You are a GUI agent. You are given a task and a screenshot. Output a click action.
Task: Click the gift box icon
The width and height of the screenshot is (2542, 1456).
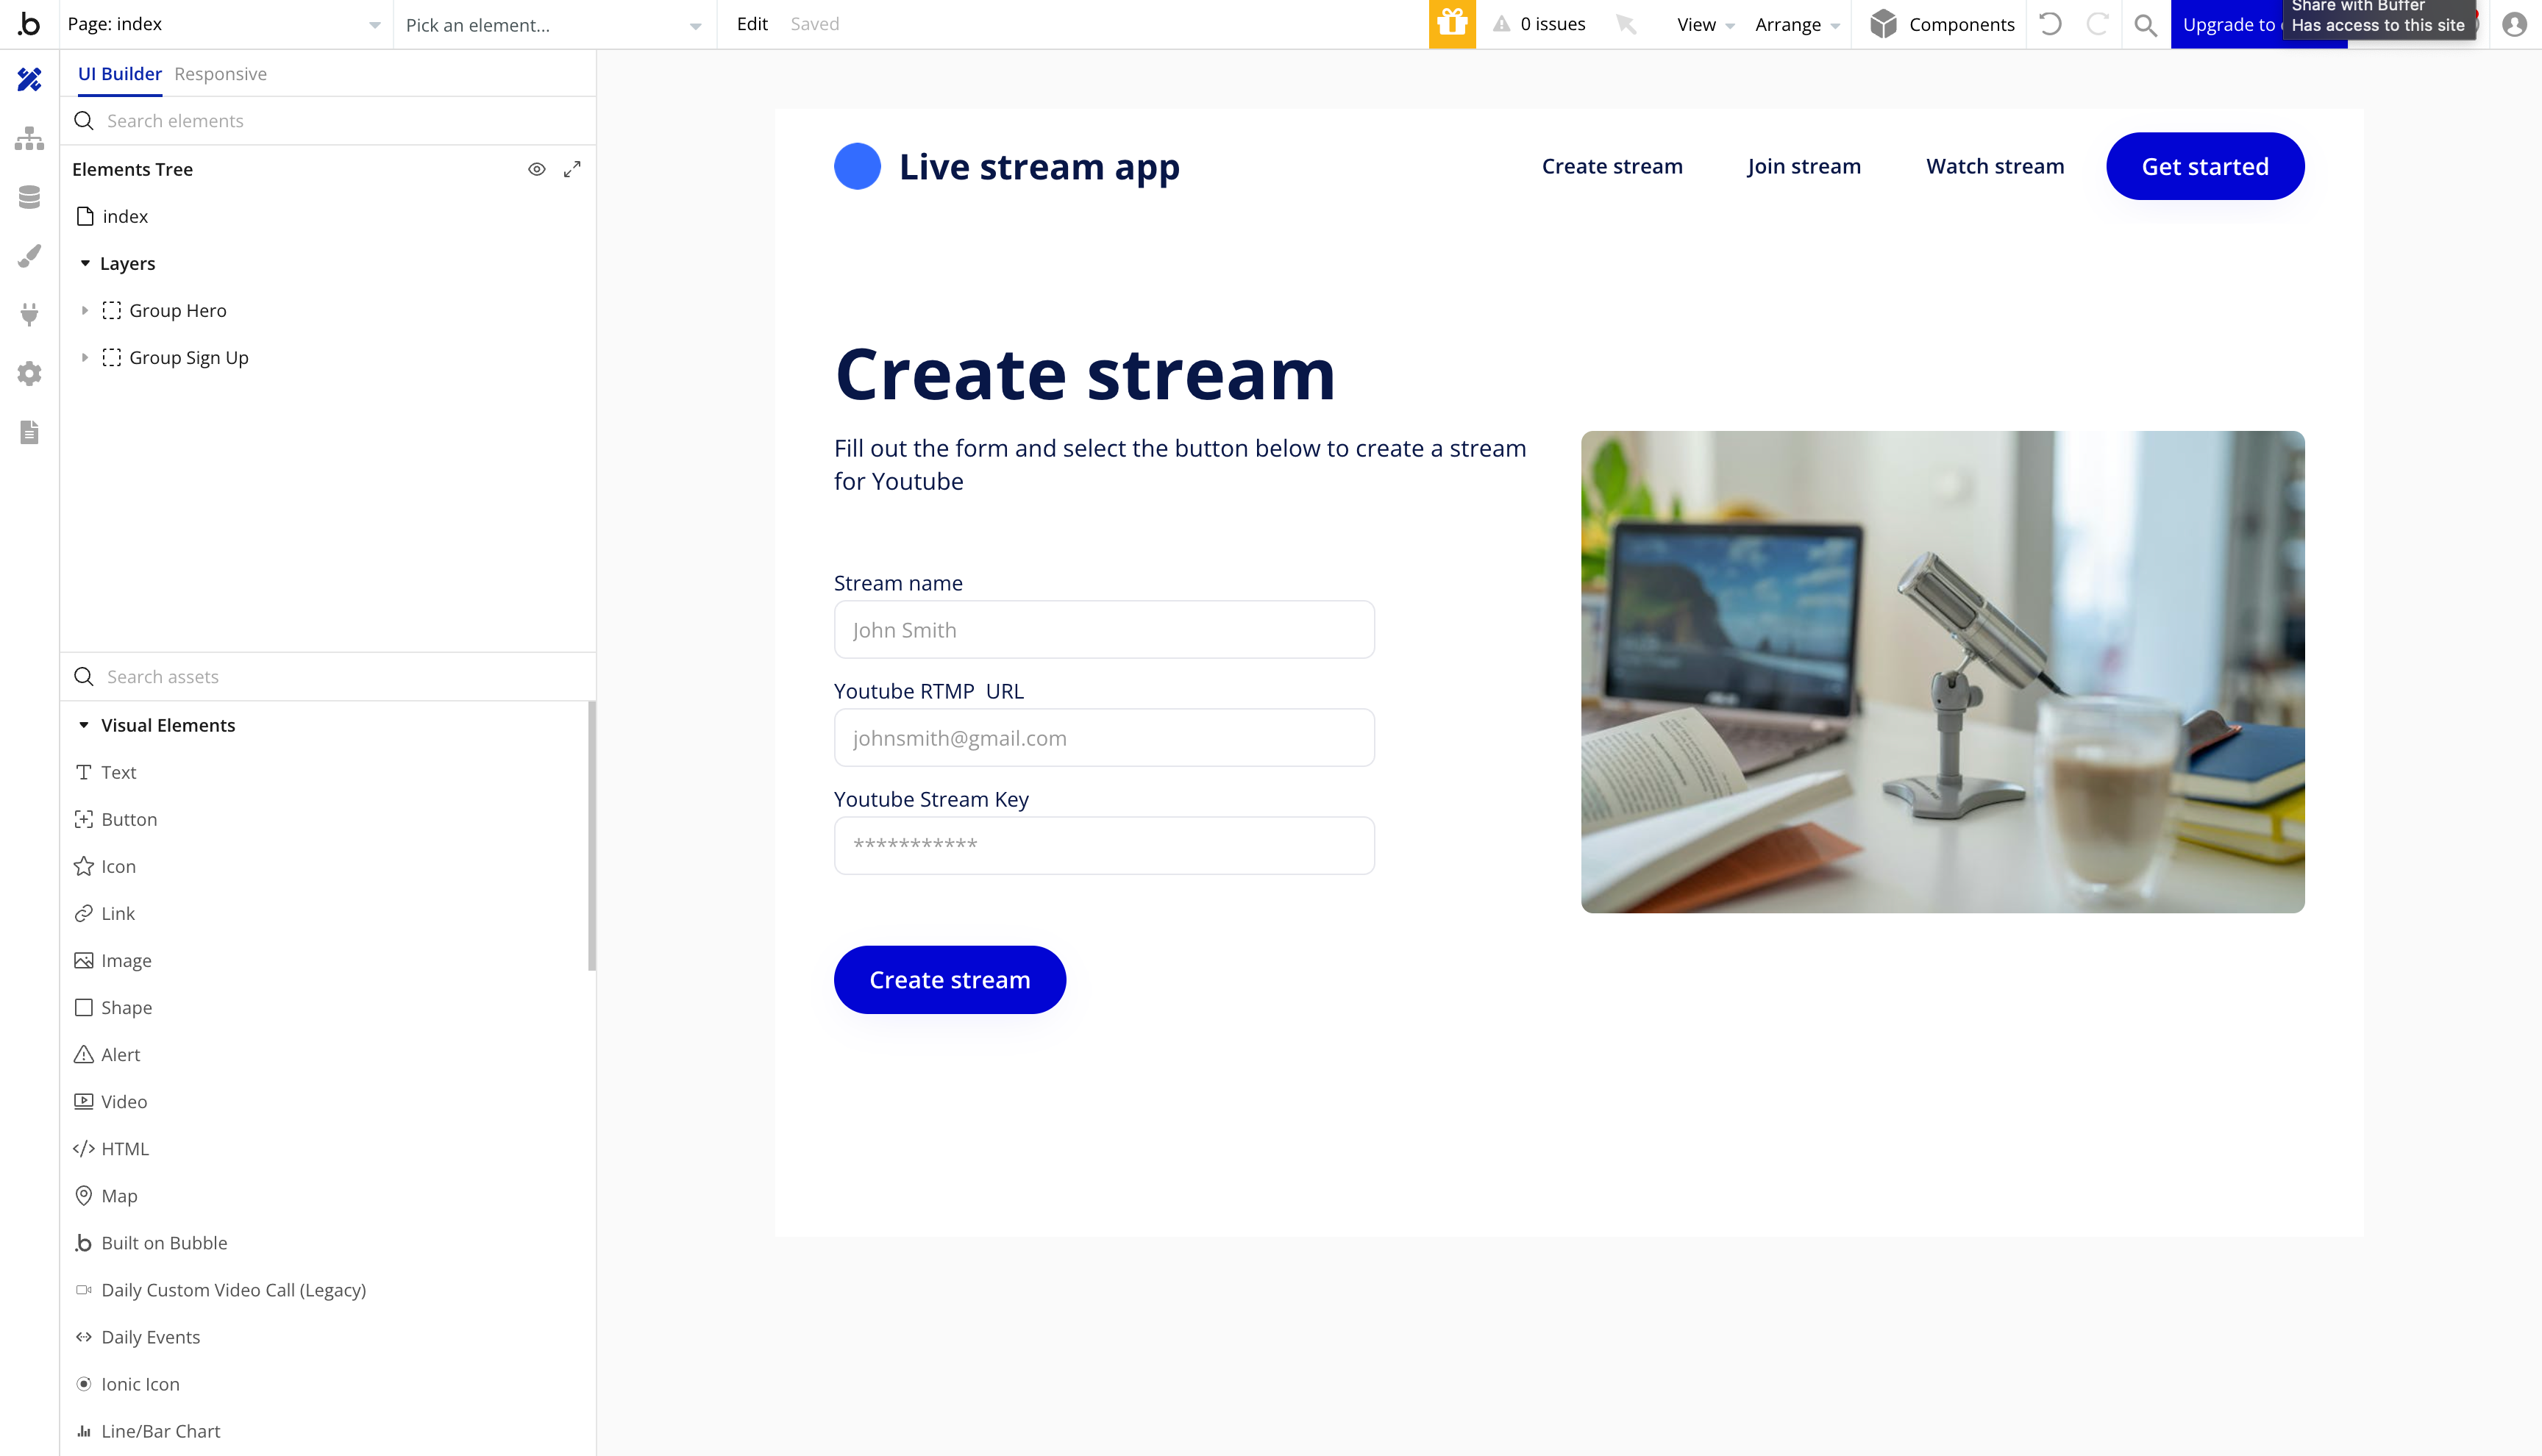pyautogui.click(x=1451, y=24)
